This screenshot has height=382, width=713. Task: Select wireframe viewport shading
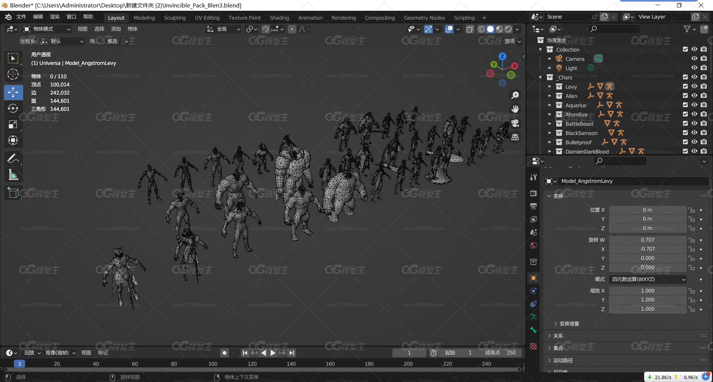click(x=481, y=29)
